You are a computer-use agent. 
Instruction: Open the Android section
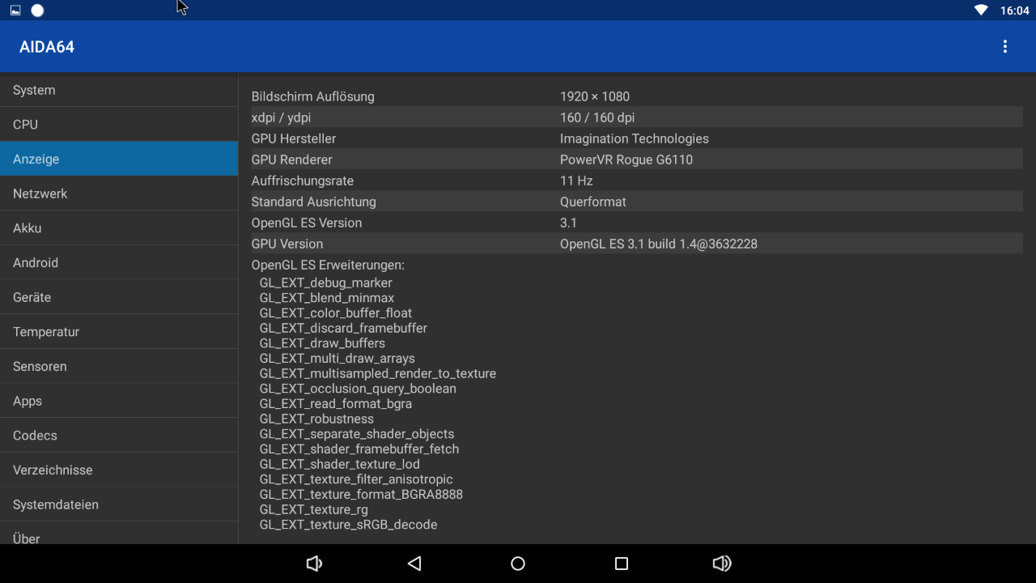tap(119, 262)
